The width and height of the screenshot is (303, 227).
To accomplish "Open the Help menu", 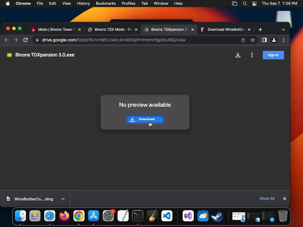I will pos(178,4).
